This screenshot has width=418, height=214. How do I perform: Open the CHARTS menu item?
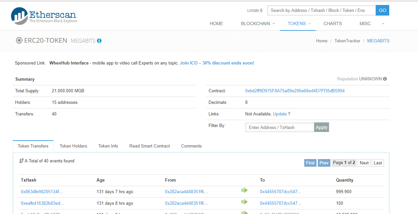pyautogui.click(x=333, y=23)
